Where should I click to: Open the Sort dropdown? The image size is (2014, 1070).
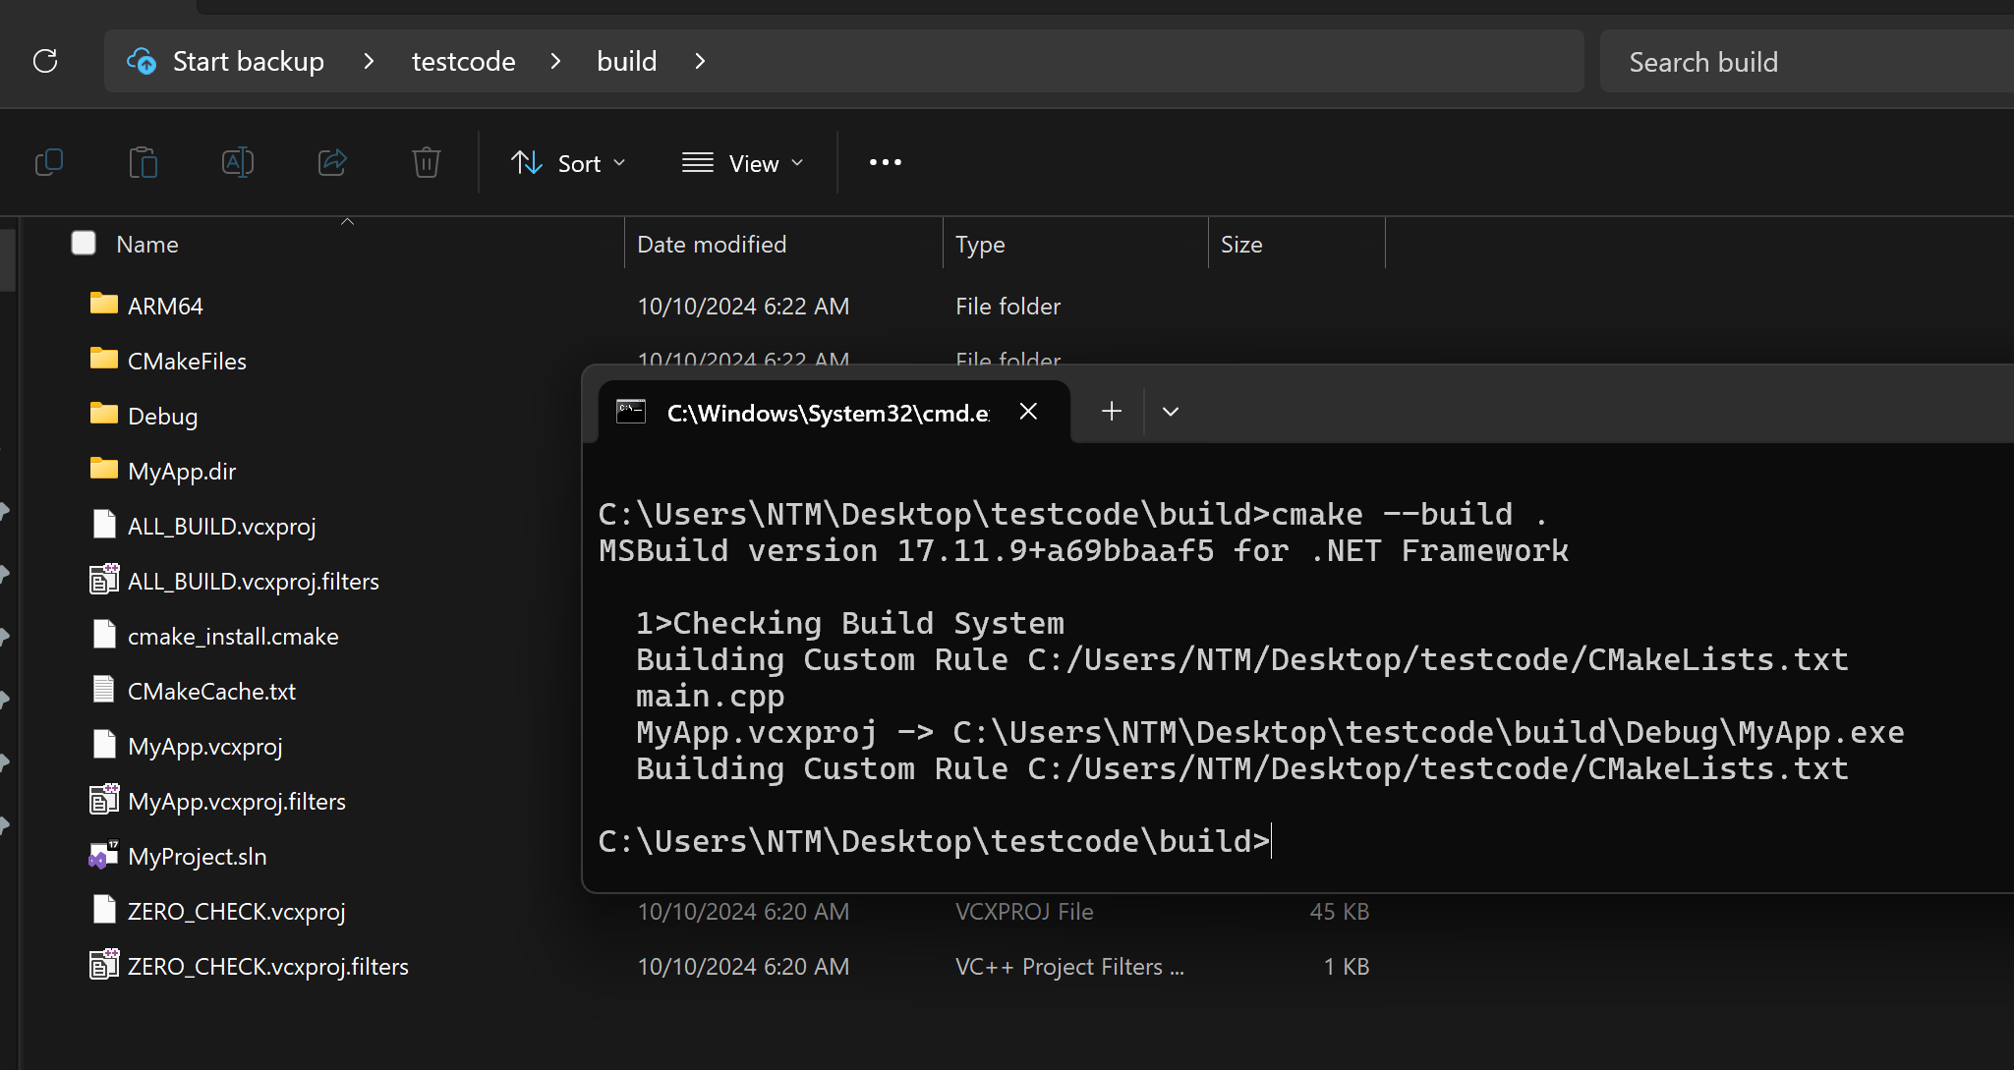(568, 163)
